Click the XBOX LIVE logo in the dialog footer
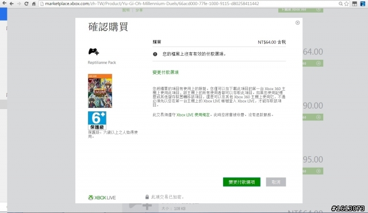The height and width of the screenshot is (213, 368). [x=102, y=197]
